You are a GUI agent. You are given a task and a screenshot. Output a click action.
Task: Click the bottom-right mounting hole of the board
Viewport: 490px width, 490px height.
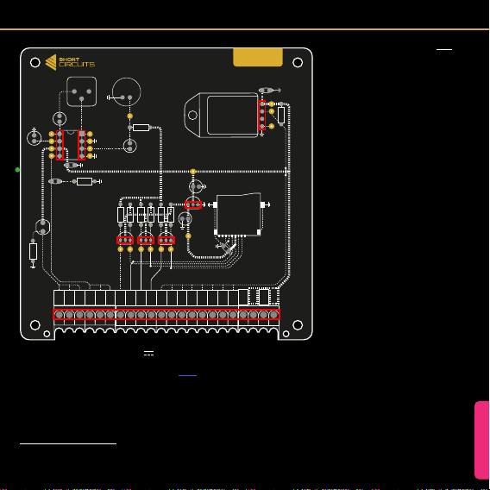coord(298,325)
